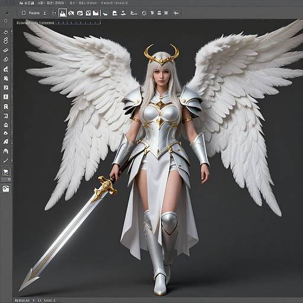Image resolution: width=303 pixels, height=303 pixels.
Task: Select the diagonal brush-stroke tool in left toolbar
Action: click(6, 160)
